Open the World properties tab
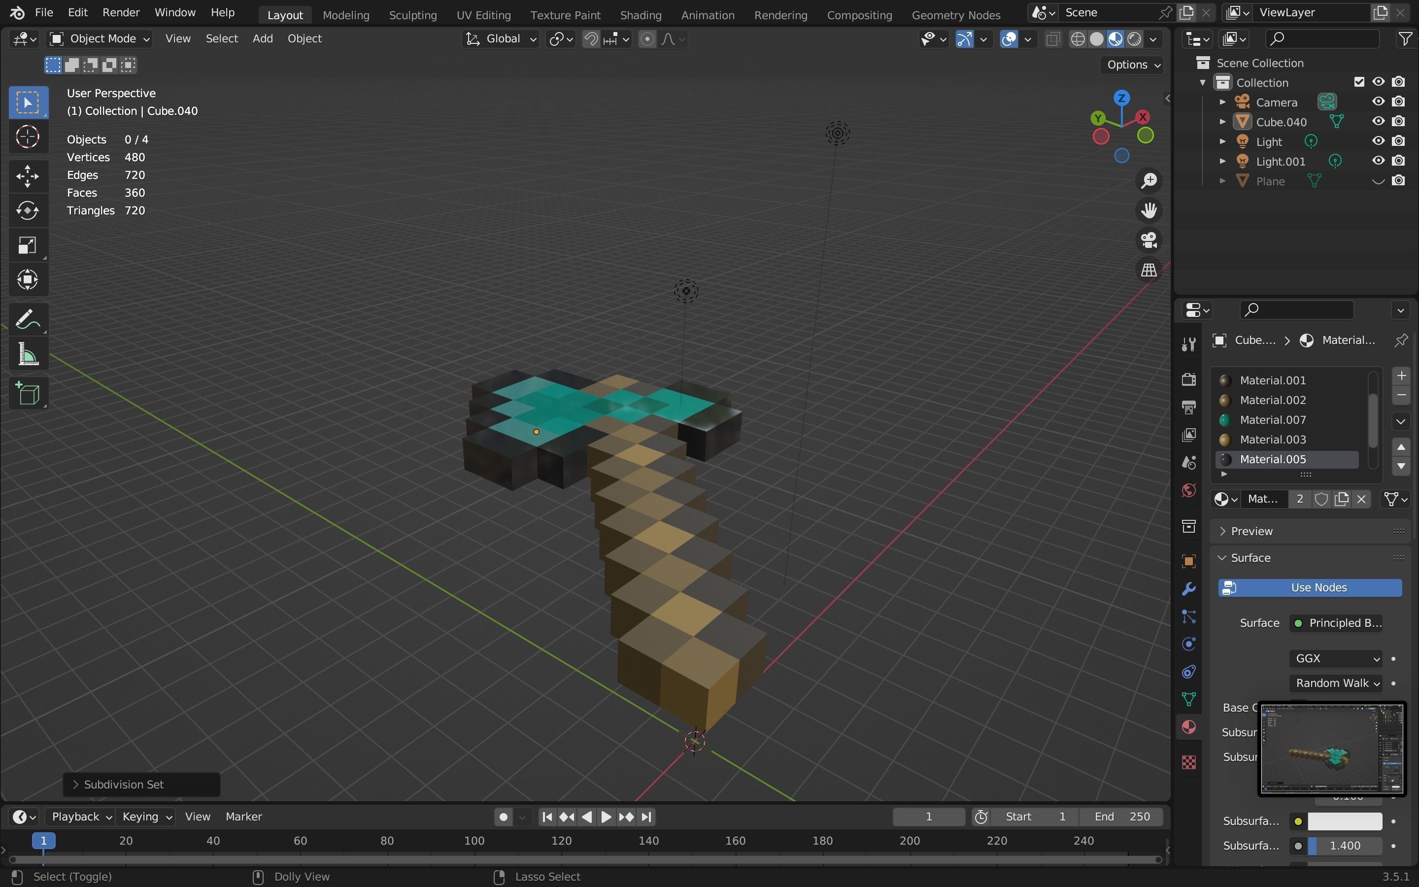The image size is (1419, 887). [1188, 490]
